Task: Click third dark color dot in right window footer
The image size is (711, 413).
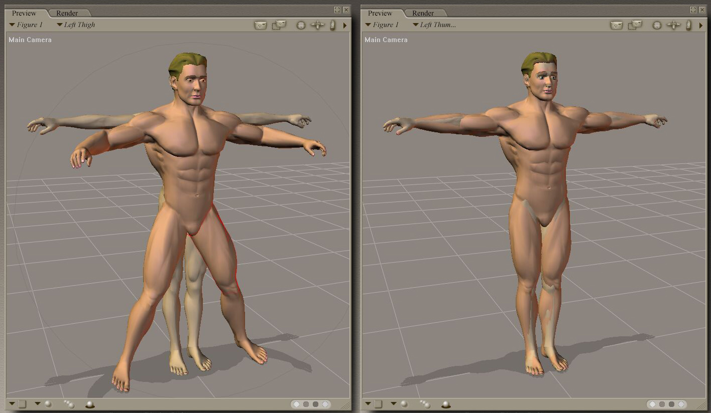Action: tap(671, 404)
